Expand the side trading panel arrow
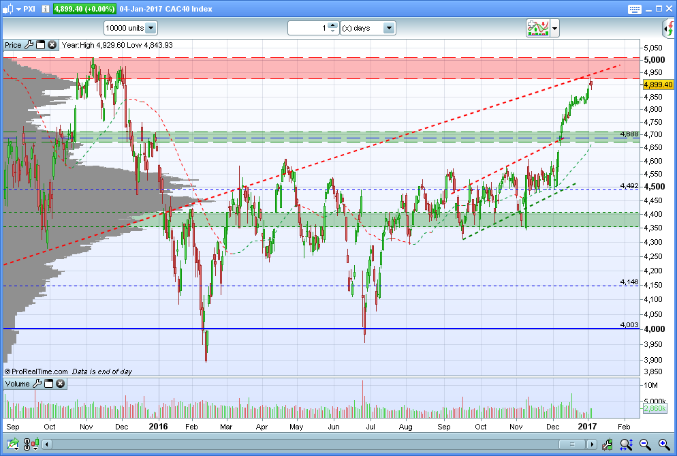Viewport: 677px width, 456px height. coord(668,29)
